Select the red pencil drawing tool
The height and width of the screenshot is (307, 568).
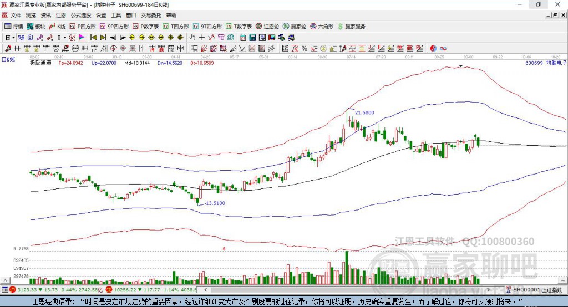tap(8, 48)
